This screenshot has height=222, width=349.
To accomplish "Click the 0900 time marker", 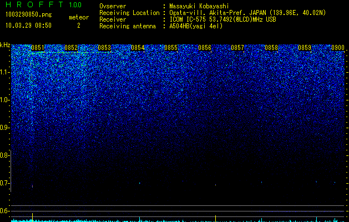I will click(x=338, y=48).
